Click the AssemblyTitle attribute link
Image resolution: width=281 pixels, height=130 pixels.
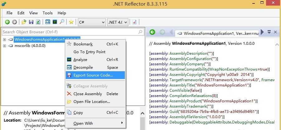point(181,85)
